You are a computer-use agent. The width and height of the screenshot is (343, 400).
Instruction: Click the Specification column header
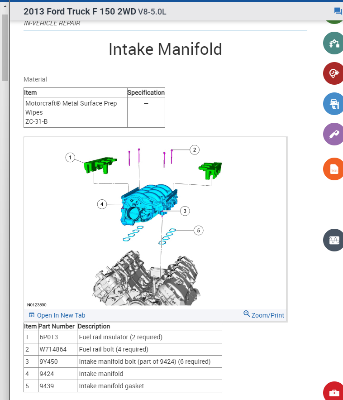[x=146, y=92]
